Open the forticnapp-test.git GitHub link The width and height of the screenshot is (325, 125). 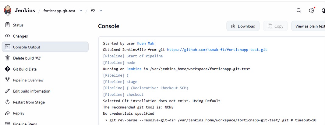coord(217,50)
